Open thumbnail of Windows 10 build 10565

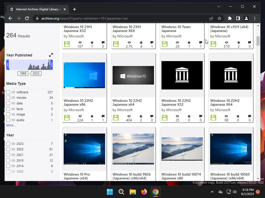[x=231, y=149]
